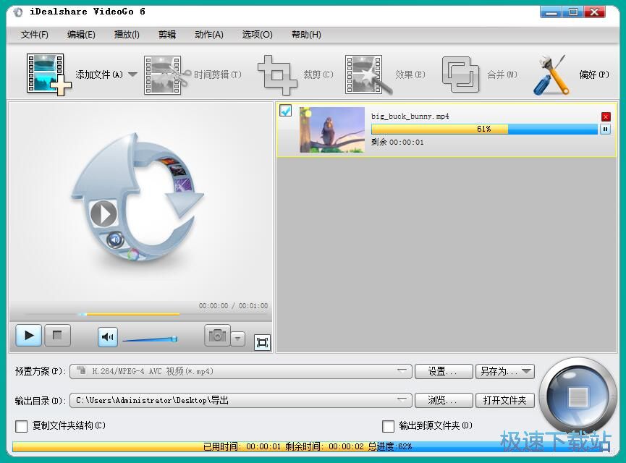The image size is (626, 463).
Task: Click the preview stop button
Action: click(x=57, y=335)
